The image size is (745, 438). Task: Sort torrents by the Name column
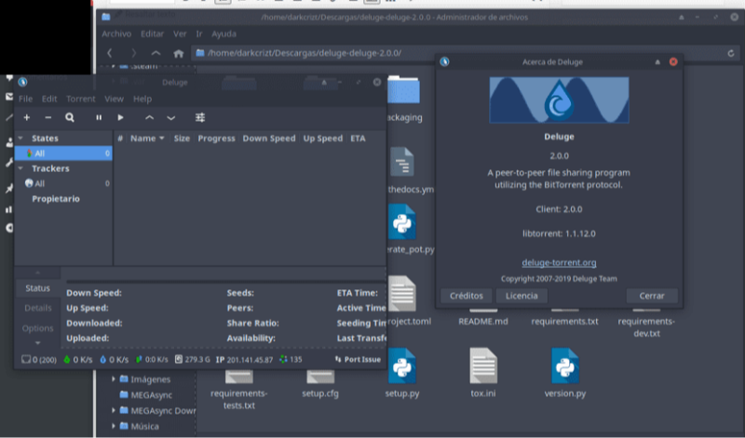[x=147, y=138]
